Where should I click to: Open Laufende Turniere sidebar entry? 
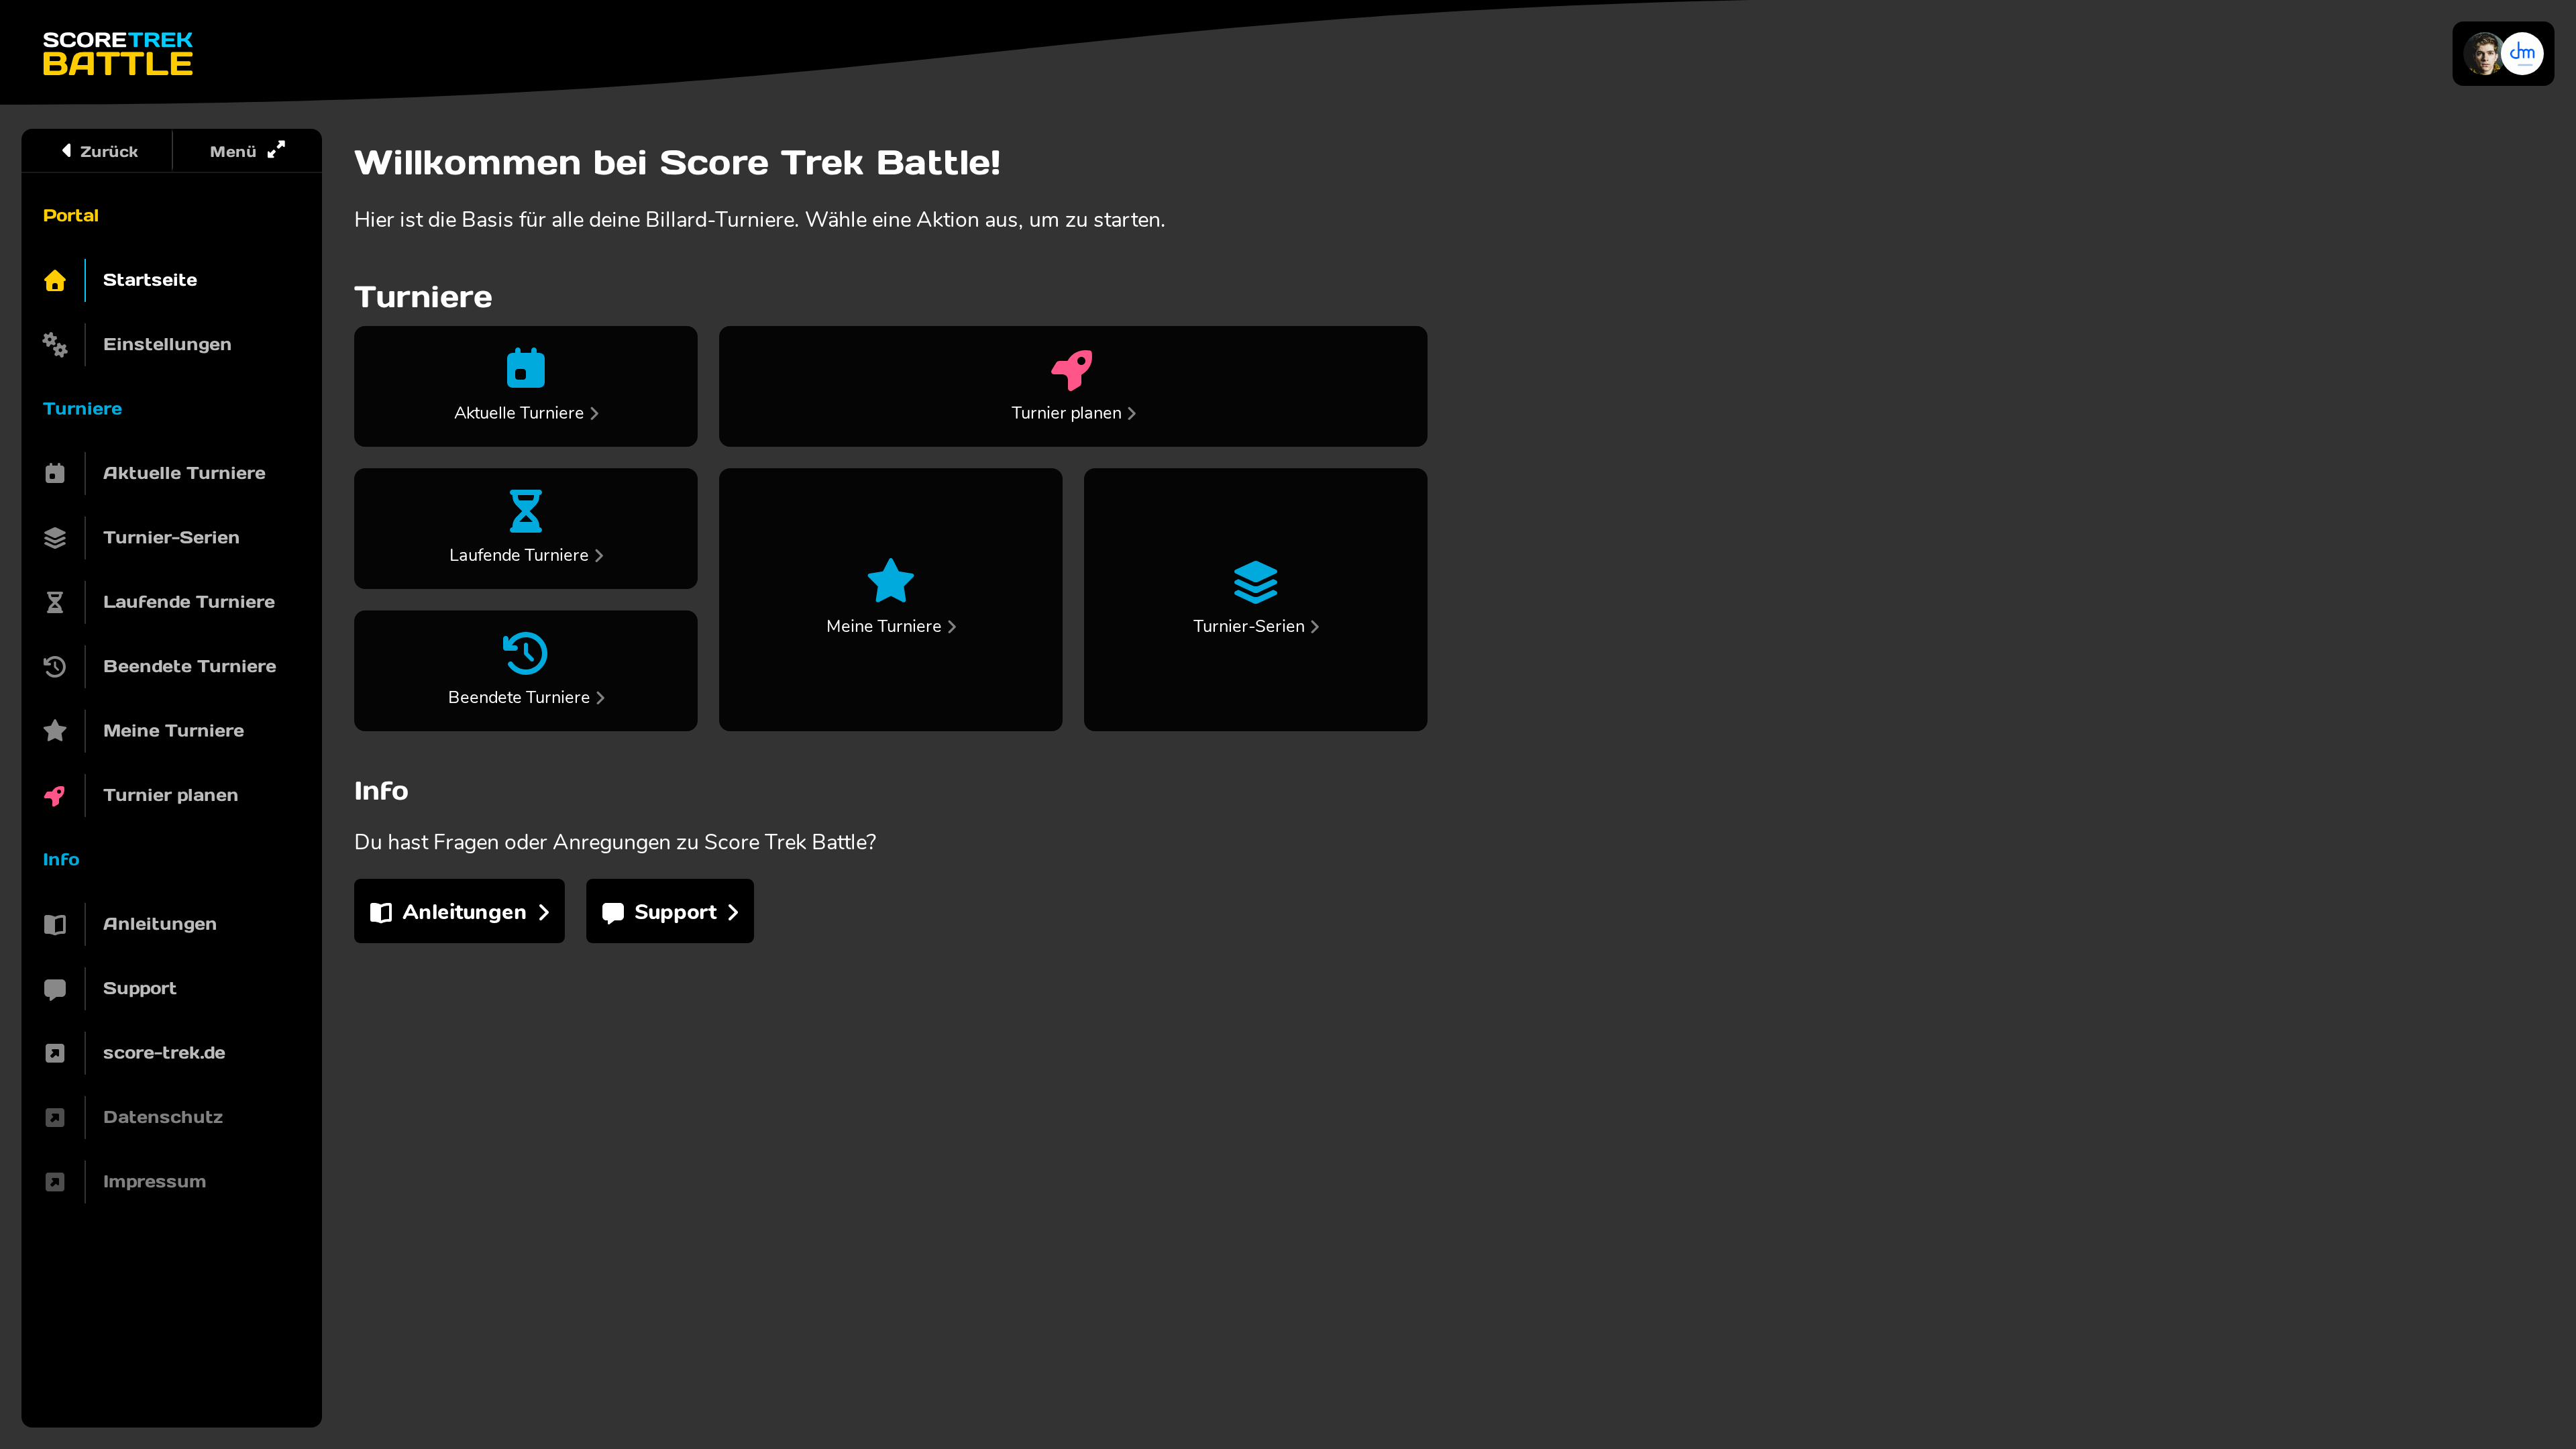188,602
